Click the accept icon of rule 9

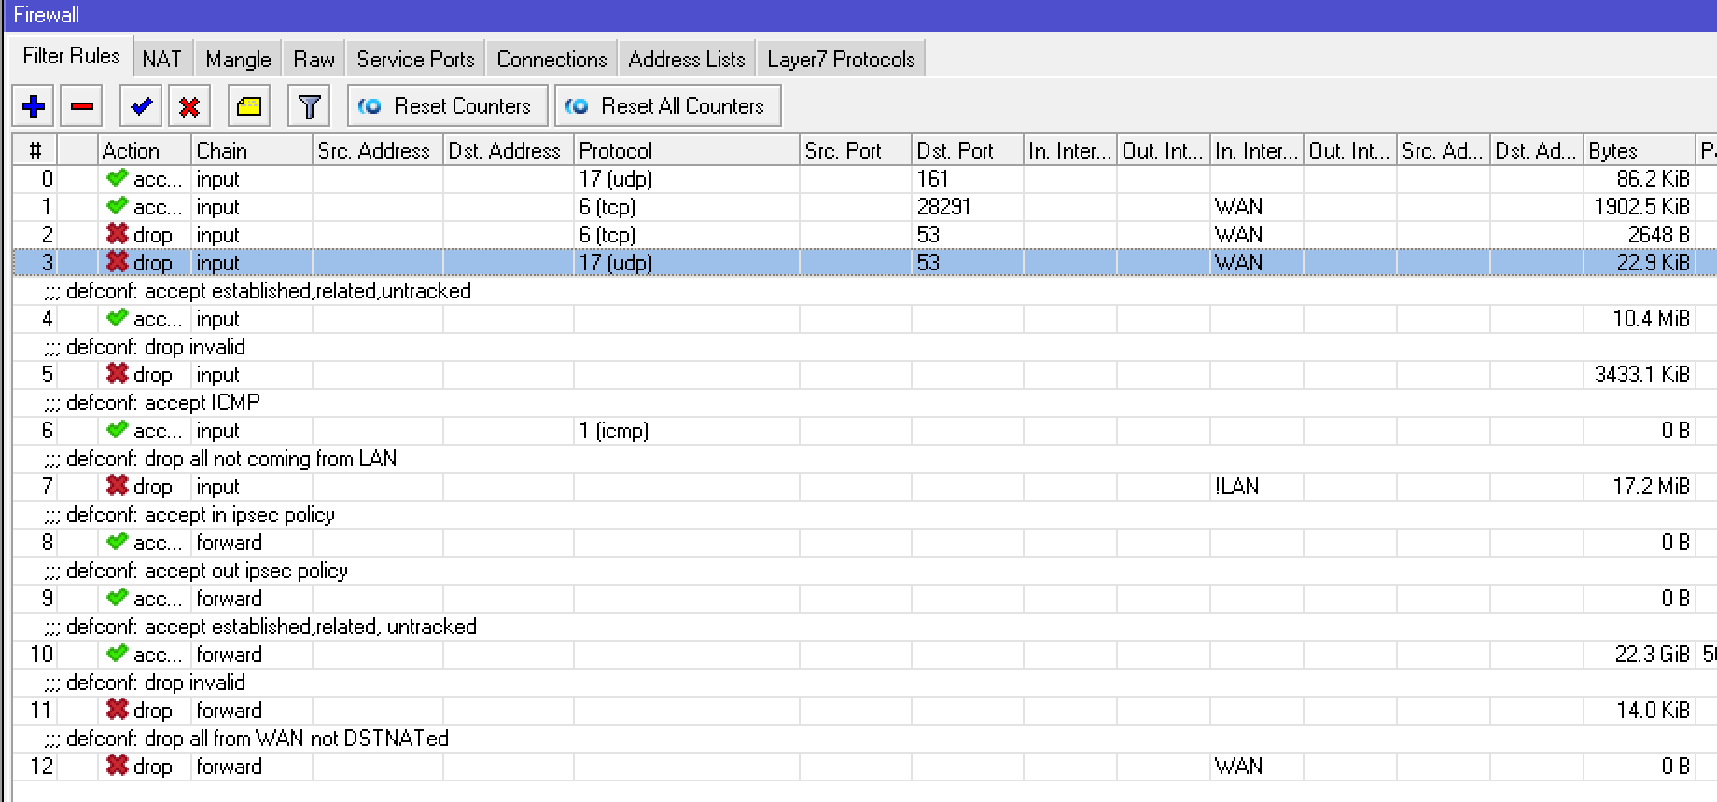coord(117,598)
